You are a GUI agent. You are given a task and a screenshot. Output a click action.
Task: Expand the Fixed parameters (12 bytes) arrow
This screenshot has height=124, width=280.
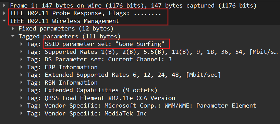coord(13,28)
